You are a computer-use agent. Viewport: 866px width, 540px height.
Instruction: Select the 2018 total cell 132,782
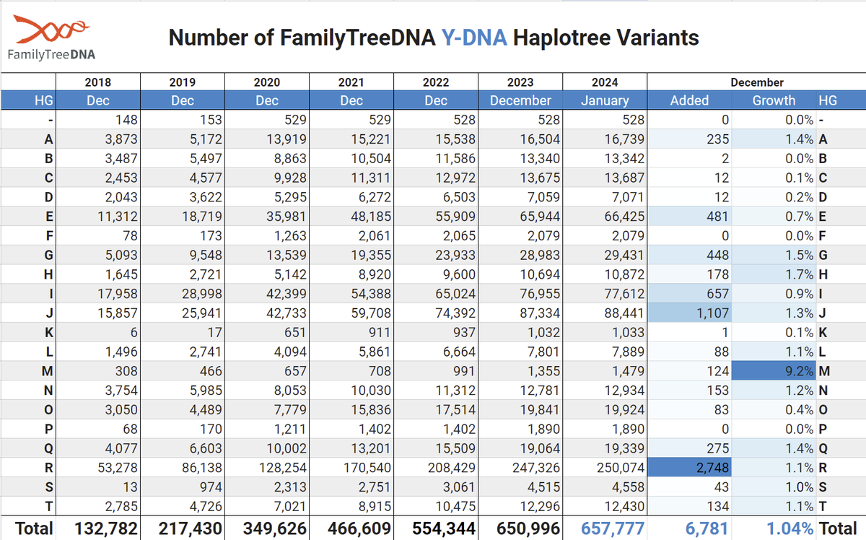[x=98, y=528]
